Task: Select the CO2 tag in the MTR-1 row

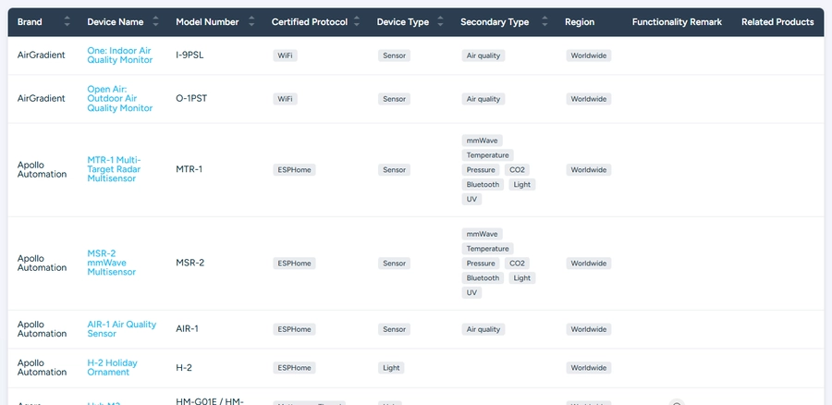Action: [518, 170]
